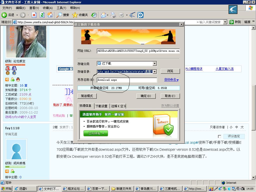This screenshot has height=192, width=256.
Task: Click the 确定(O) button
Action: point(146,96)
